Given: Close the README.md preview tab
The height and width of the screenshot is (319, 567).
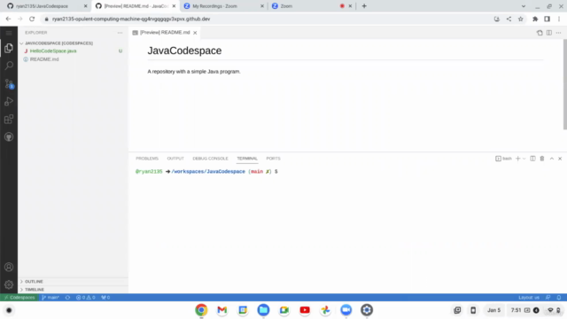Looking at the screenshot, I should 195,33.
